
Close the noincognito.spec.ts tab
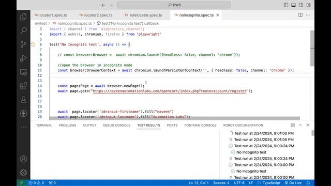click(x=218, y=15)
